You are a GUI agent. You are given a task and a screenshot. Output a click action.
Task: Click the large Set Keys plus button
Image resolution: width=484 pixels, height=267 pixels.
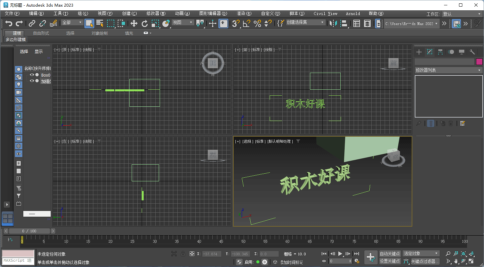(371, 257)
